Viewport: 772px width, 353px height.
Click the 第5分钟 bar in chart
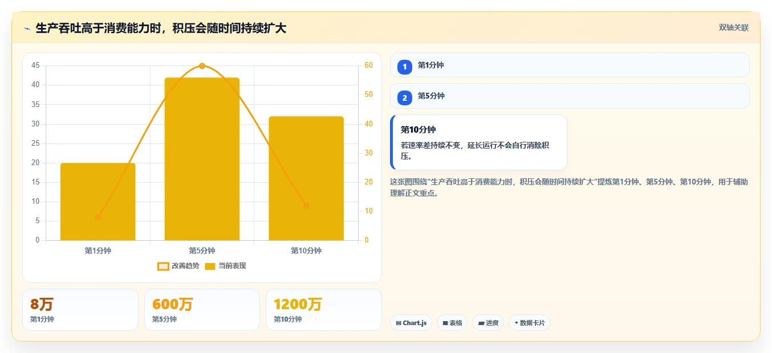(x=202, y=159)
